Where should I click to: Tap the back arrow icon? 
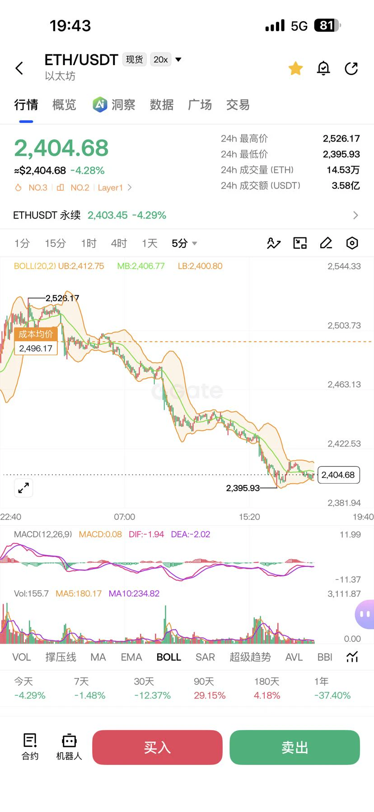(x=19, y=68)
